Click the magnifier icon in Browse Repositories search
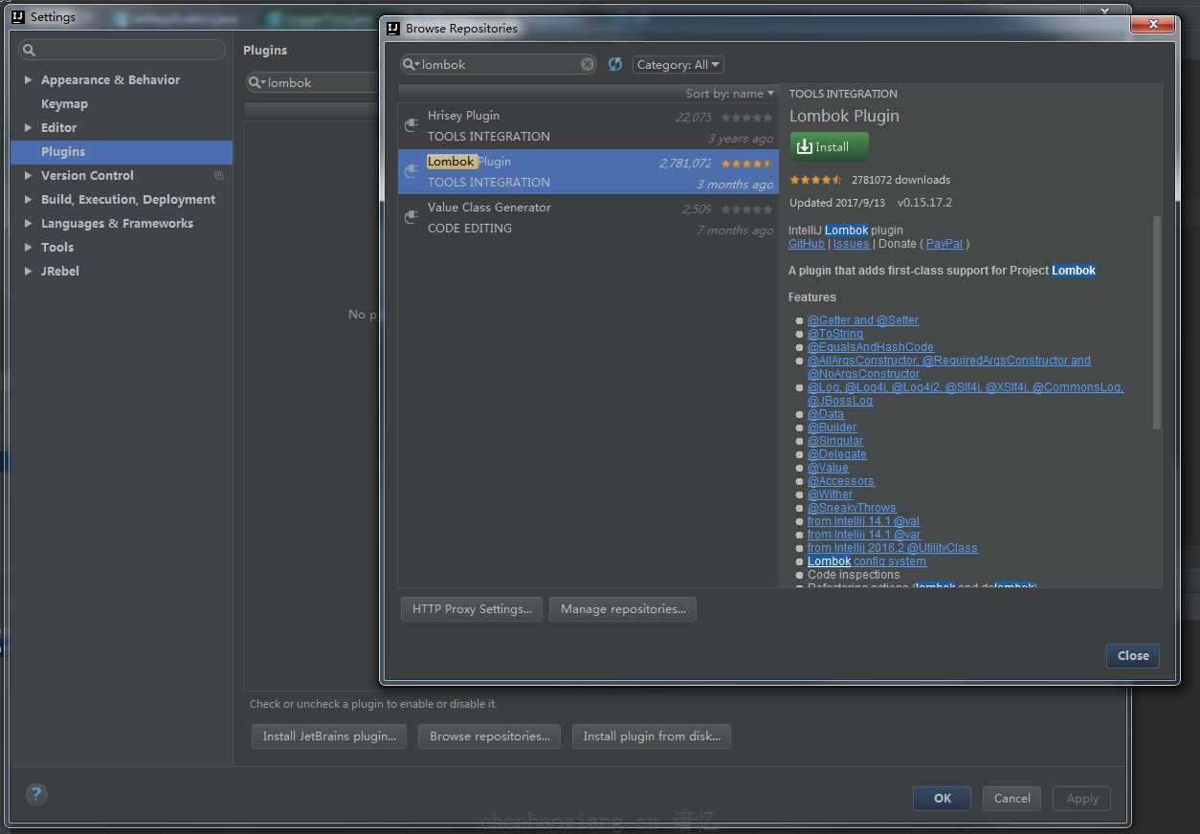Image resolution: width=1200 pixels, height=834 pixels. point(411,64)
